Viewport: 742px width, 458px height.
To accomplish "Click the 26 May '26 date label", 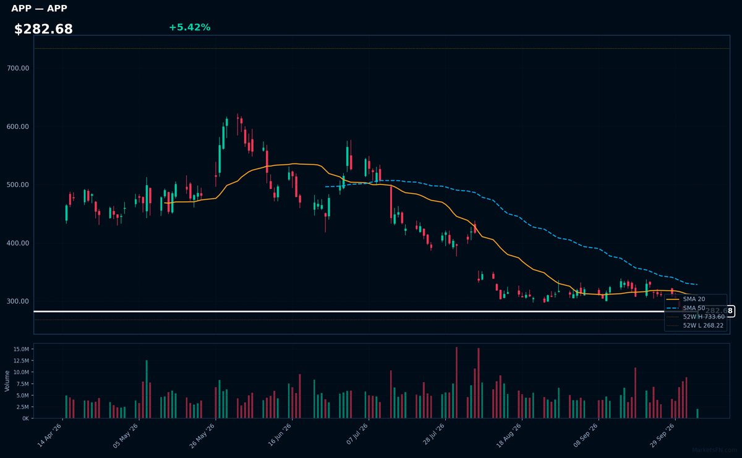I will click(202, 435).
